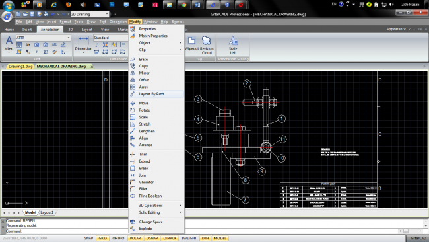
Task: Click the Properties icon in Modify menu
Action: pos(133,29)
